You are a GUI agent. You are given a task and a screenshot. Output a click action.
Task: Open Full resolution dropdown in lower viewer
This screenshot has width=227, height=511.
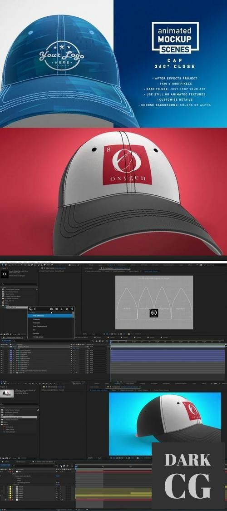point(100,458)
